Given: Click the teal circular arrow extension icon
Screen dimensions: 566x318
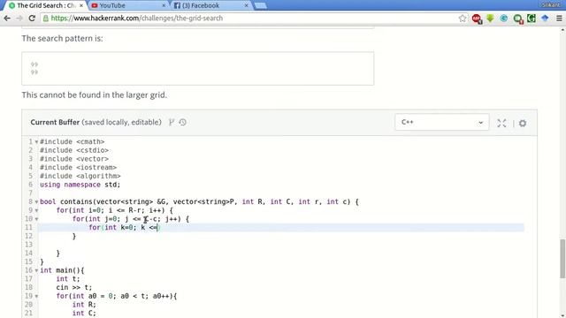Looking at the screenshot, I should (503, 19).
